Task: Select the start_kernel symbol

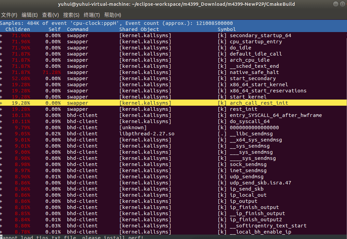Action: click(x=248, y=97)
